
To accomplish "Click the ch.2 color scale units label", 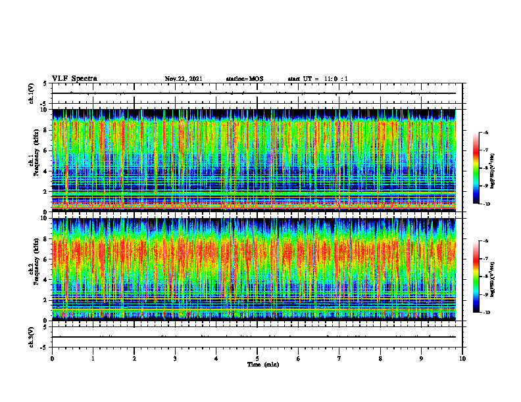I will click(x=493, y=279).
